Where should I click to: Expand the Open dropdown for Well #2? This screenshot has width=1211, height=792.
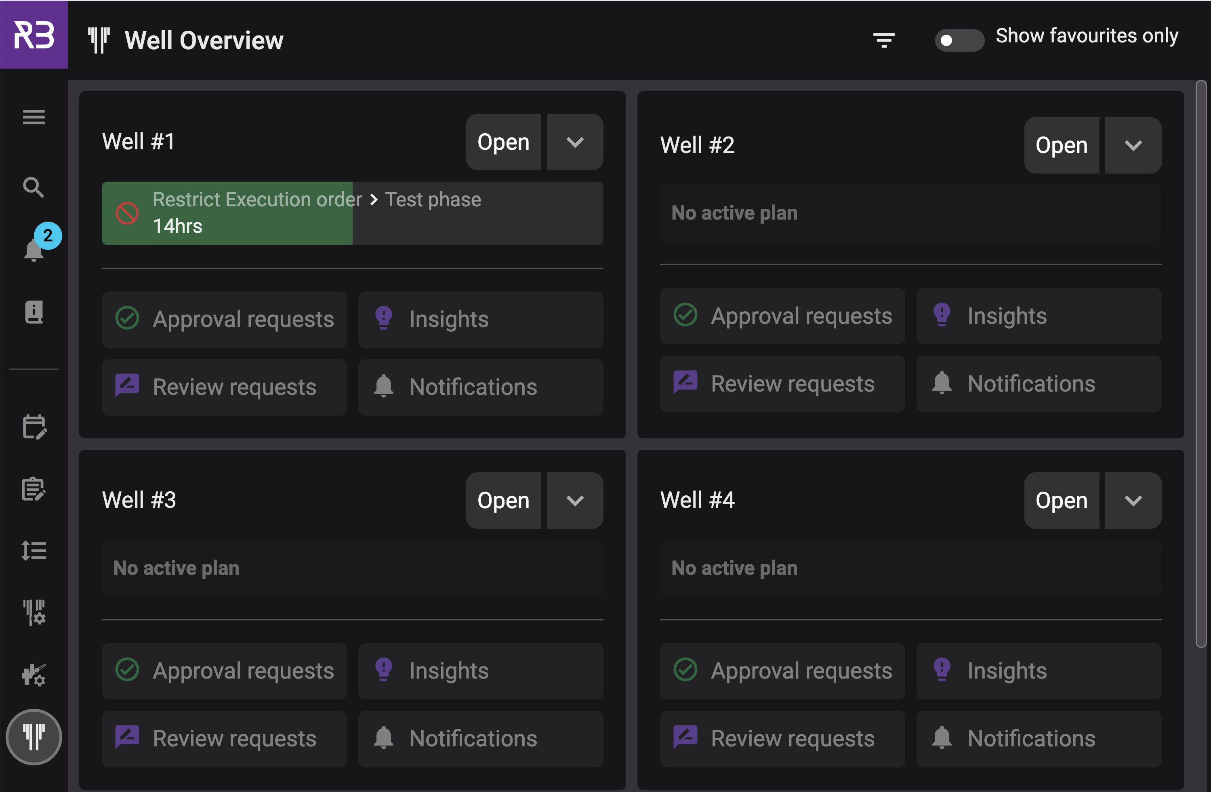coord(1133,145)
